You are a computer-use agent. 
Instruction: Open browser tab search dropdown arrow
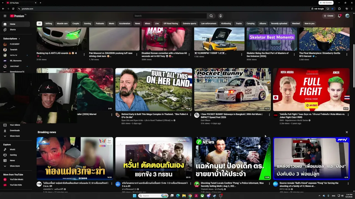[3, 3]
